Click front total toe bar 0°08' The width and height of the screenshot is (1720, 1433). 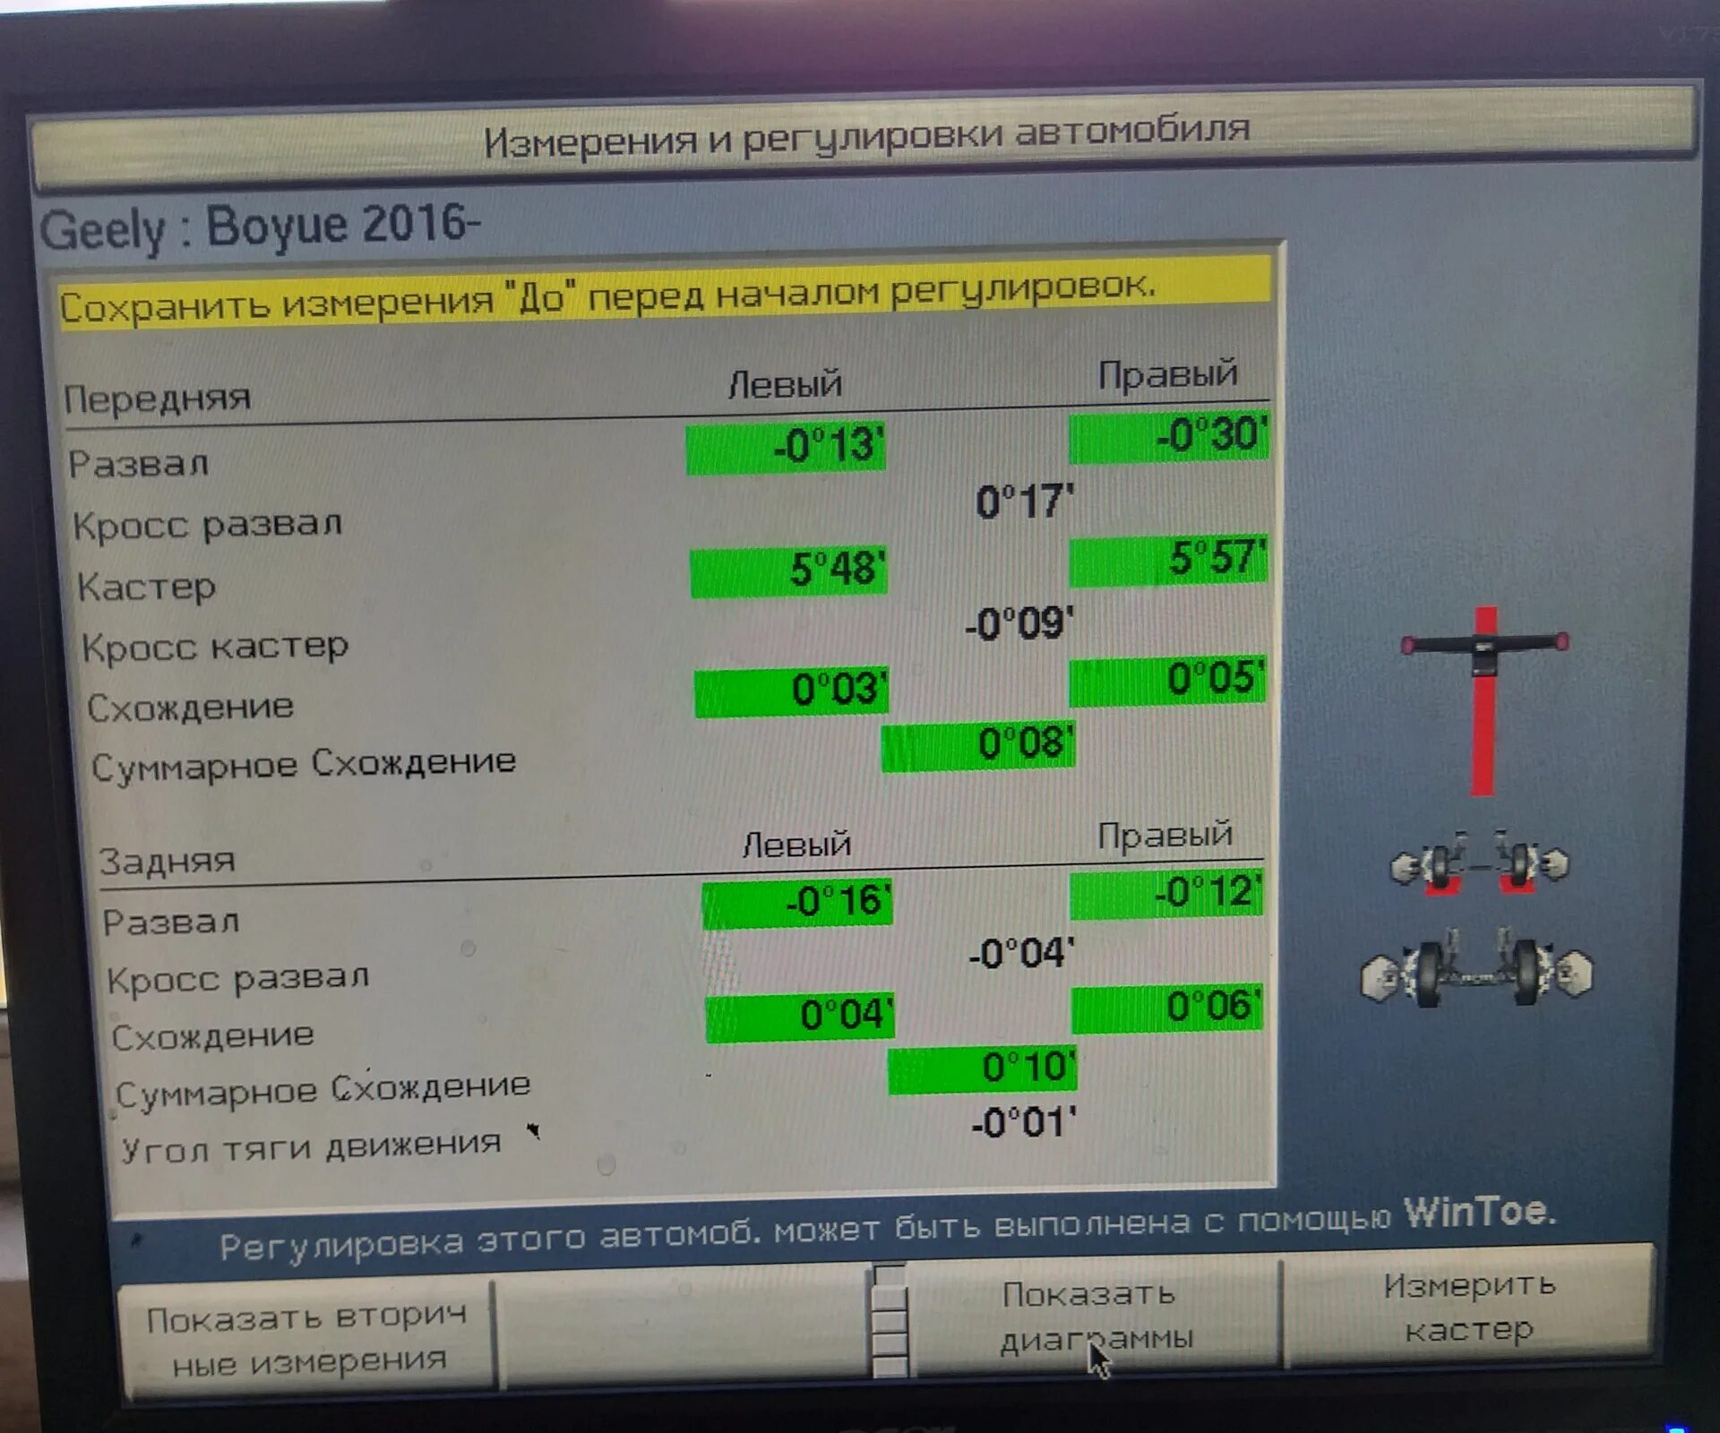point(978,746)
